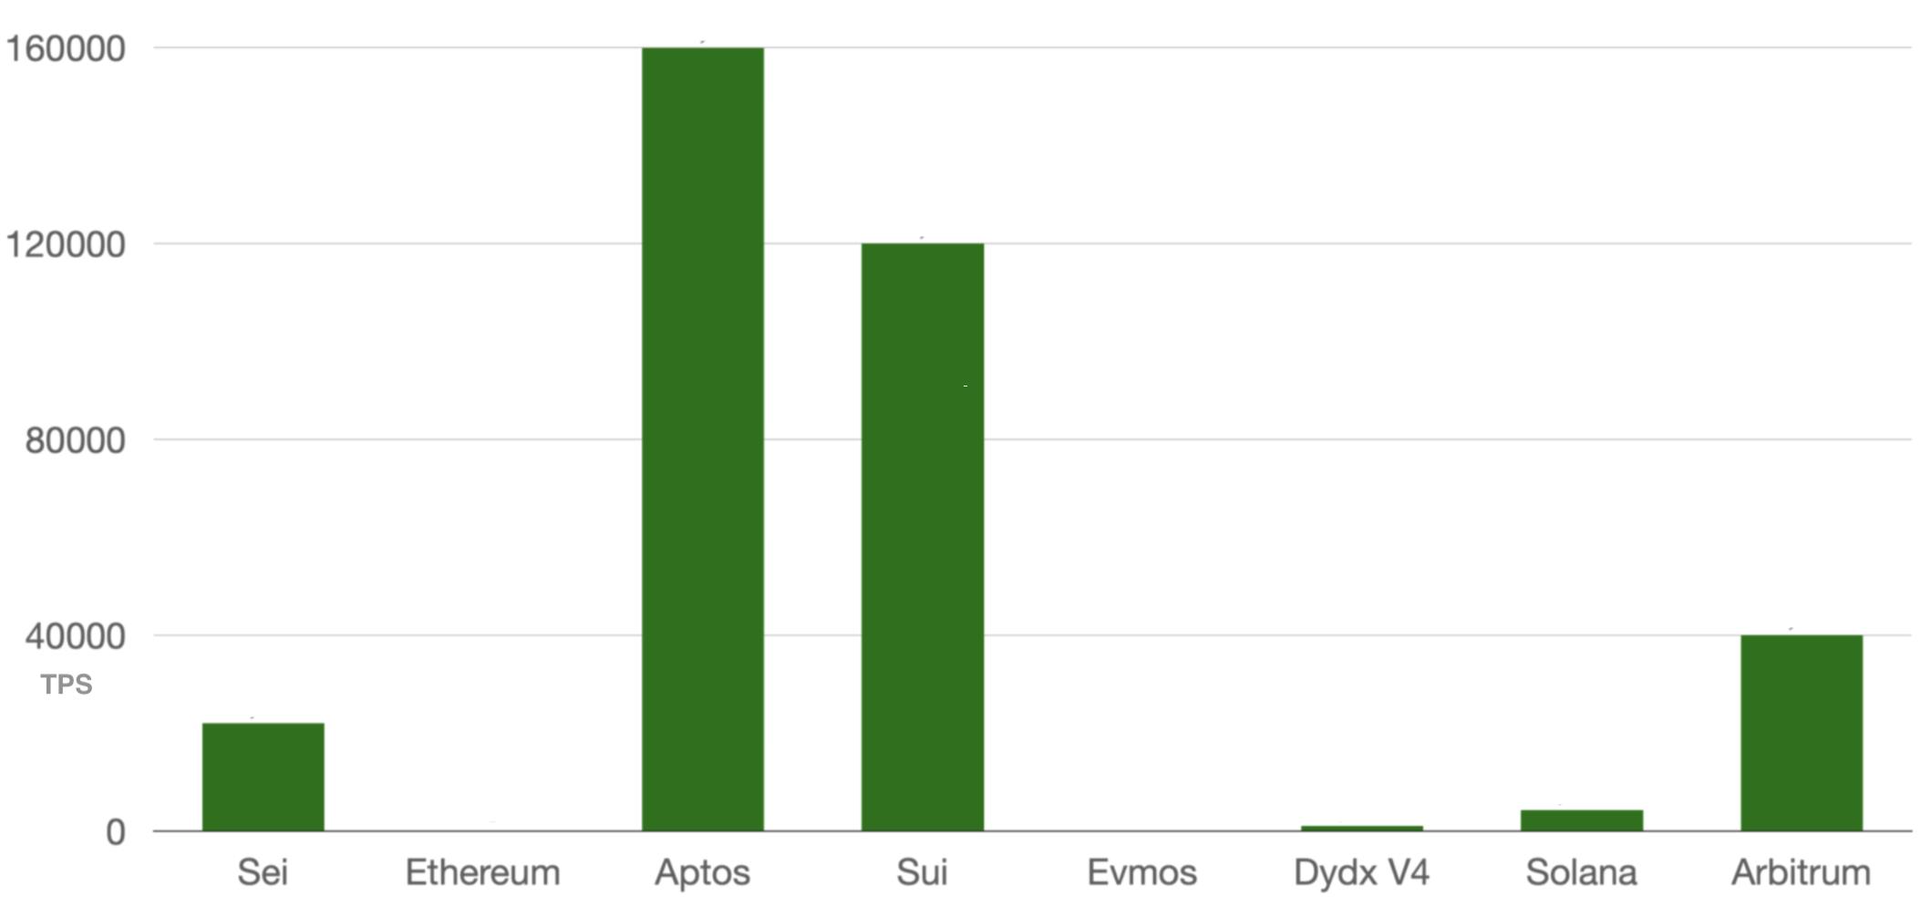The image size is (1931, 917).
Task: Click the 160000 y-axis tick label
Action: click(x=66, y=48)
